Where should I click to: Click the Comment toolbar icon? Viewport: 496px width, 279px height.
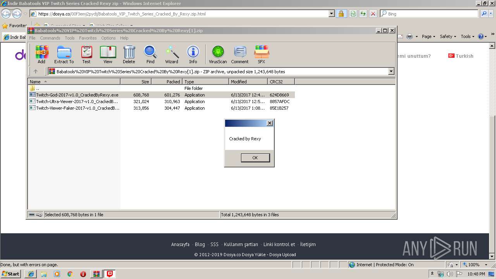(x=240, y=54)
